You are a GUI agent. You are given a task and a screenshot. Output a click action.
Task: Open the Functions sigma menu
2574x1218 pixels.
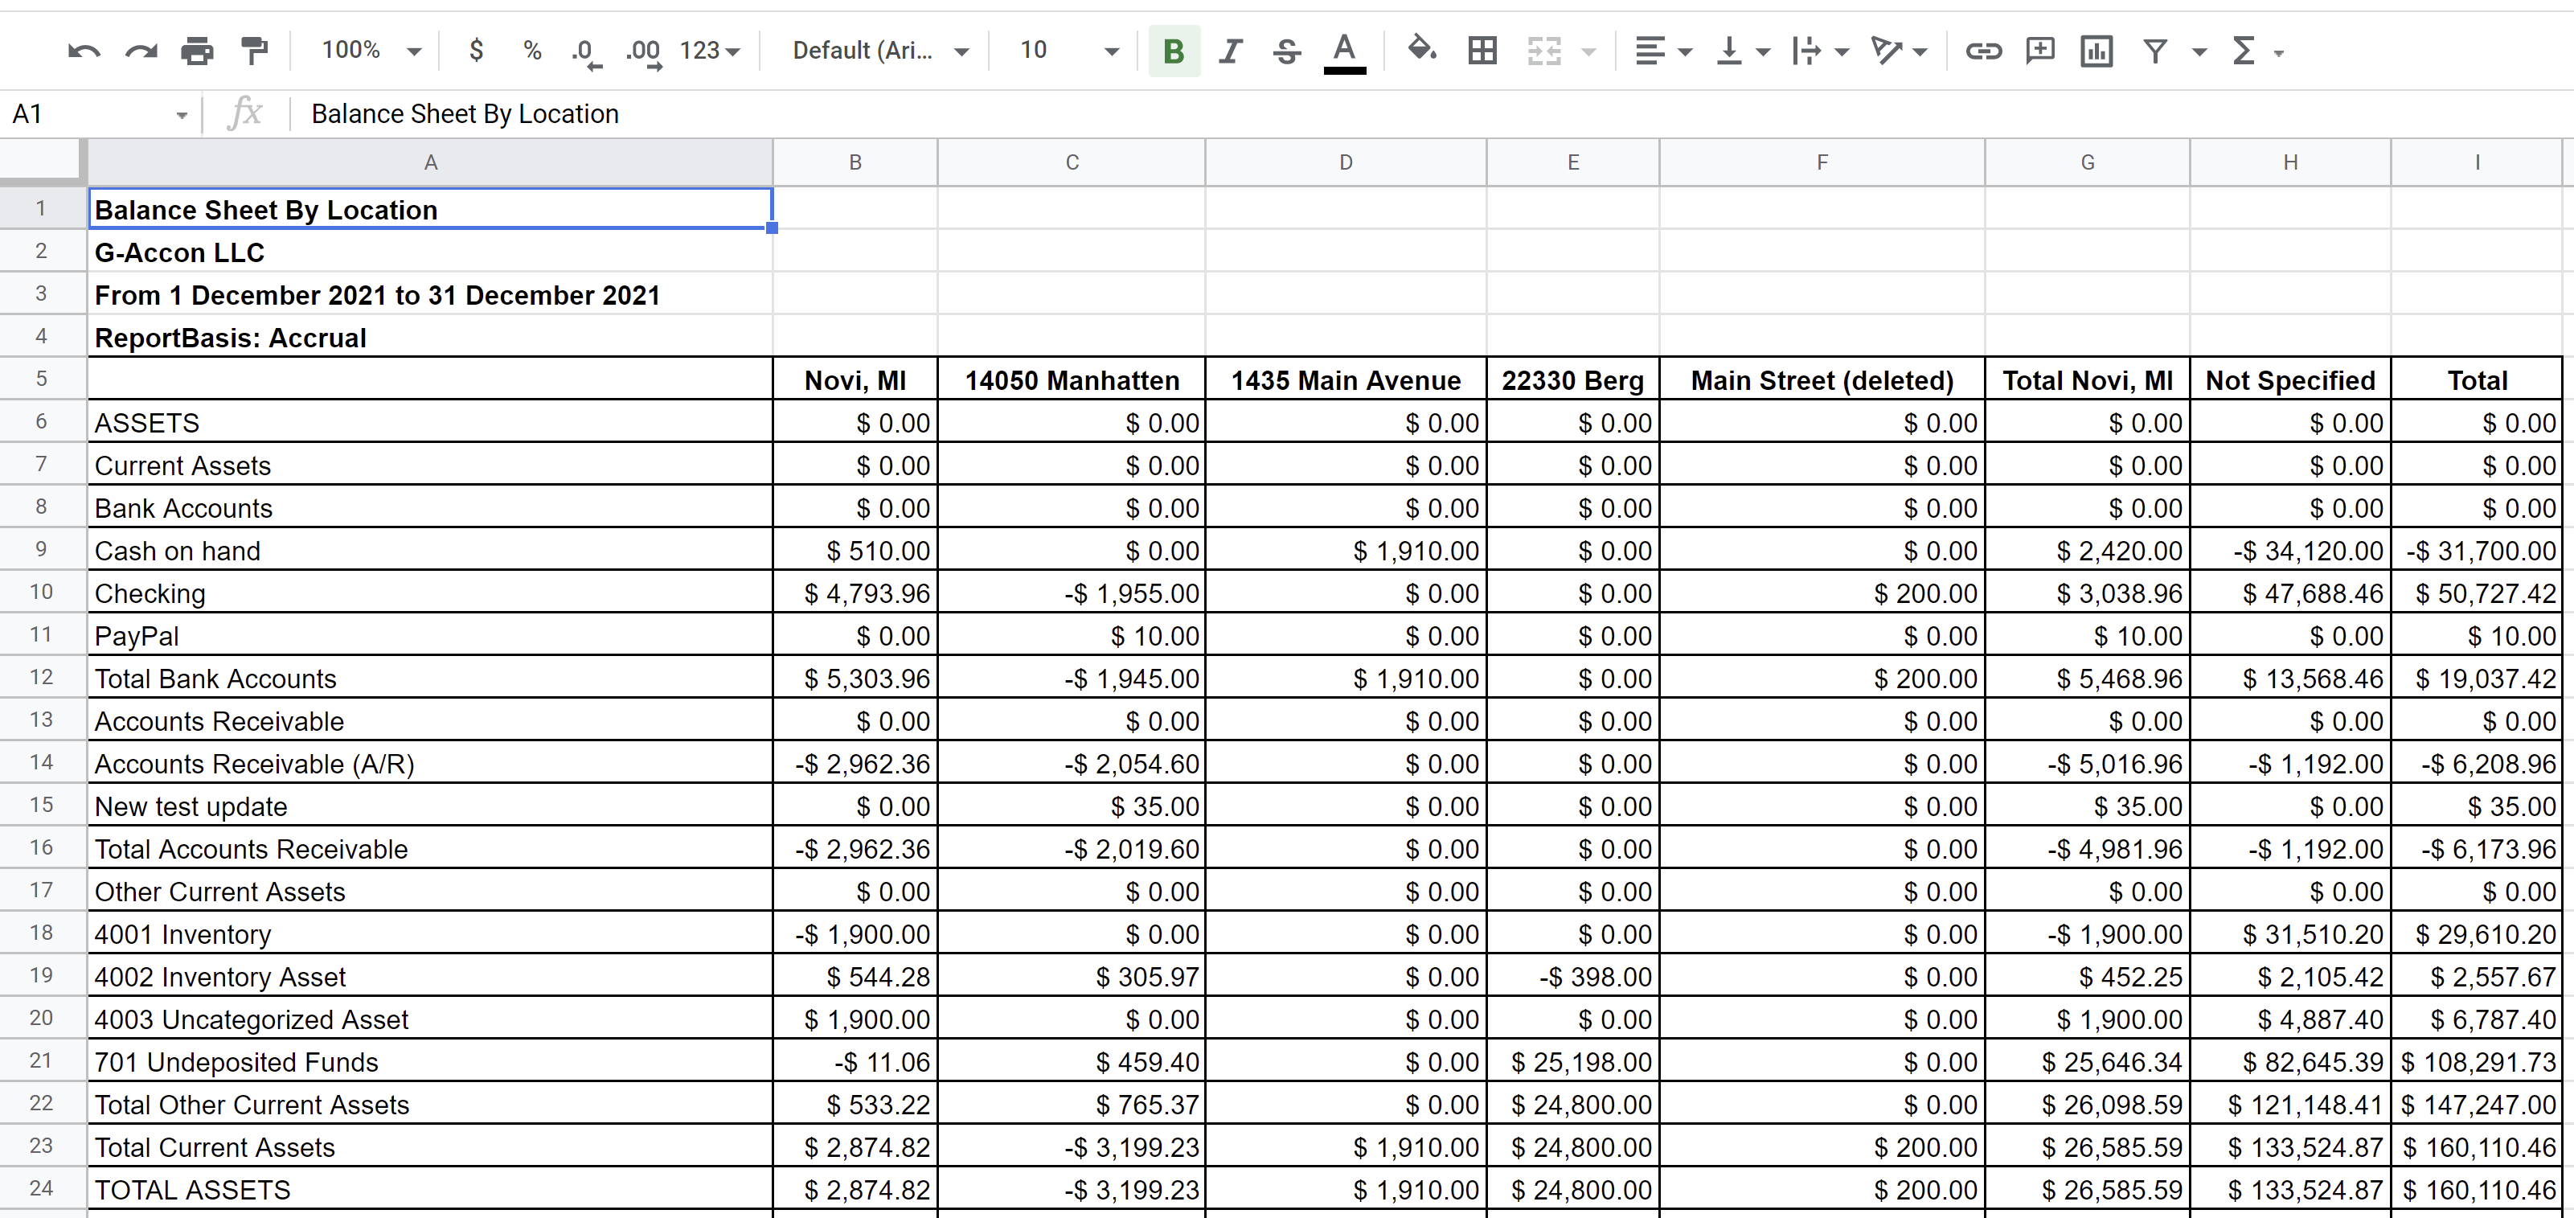[x=2255, y=51]
